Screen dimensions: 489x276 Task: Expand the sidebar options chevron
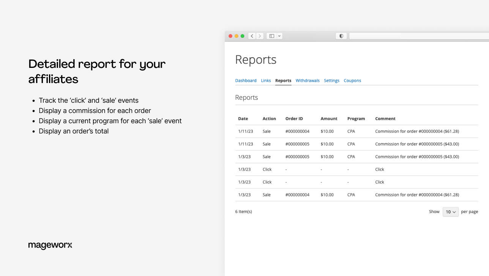[279, 36]
